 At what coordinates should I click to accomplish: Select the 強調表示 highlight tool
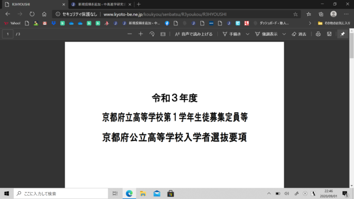pos(266,34)
